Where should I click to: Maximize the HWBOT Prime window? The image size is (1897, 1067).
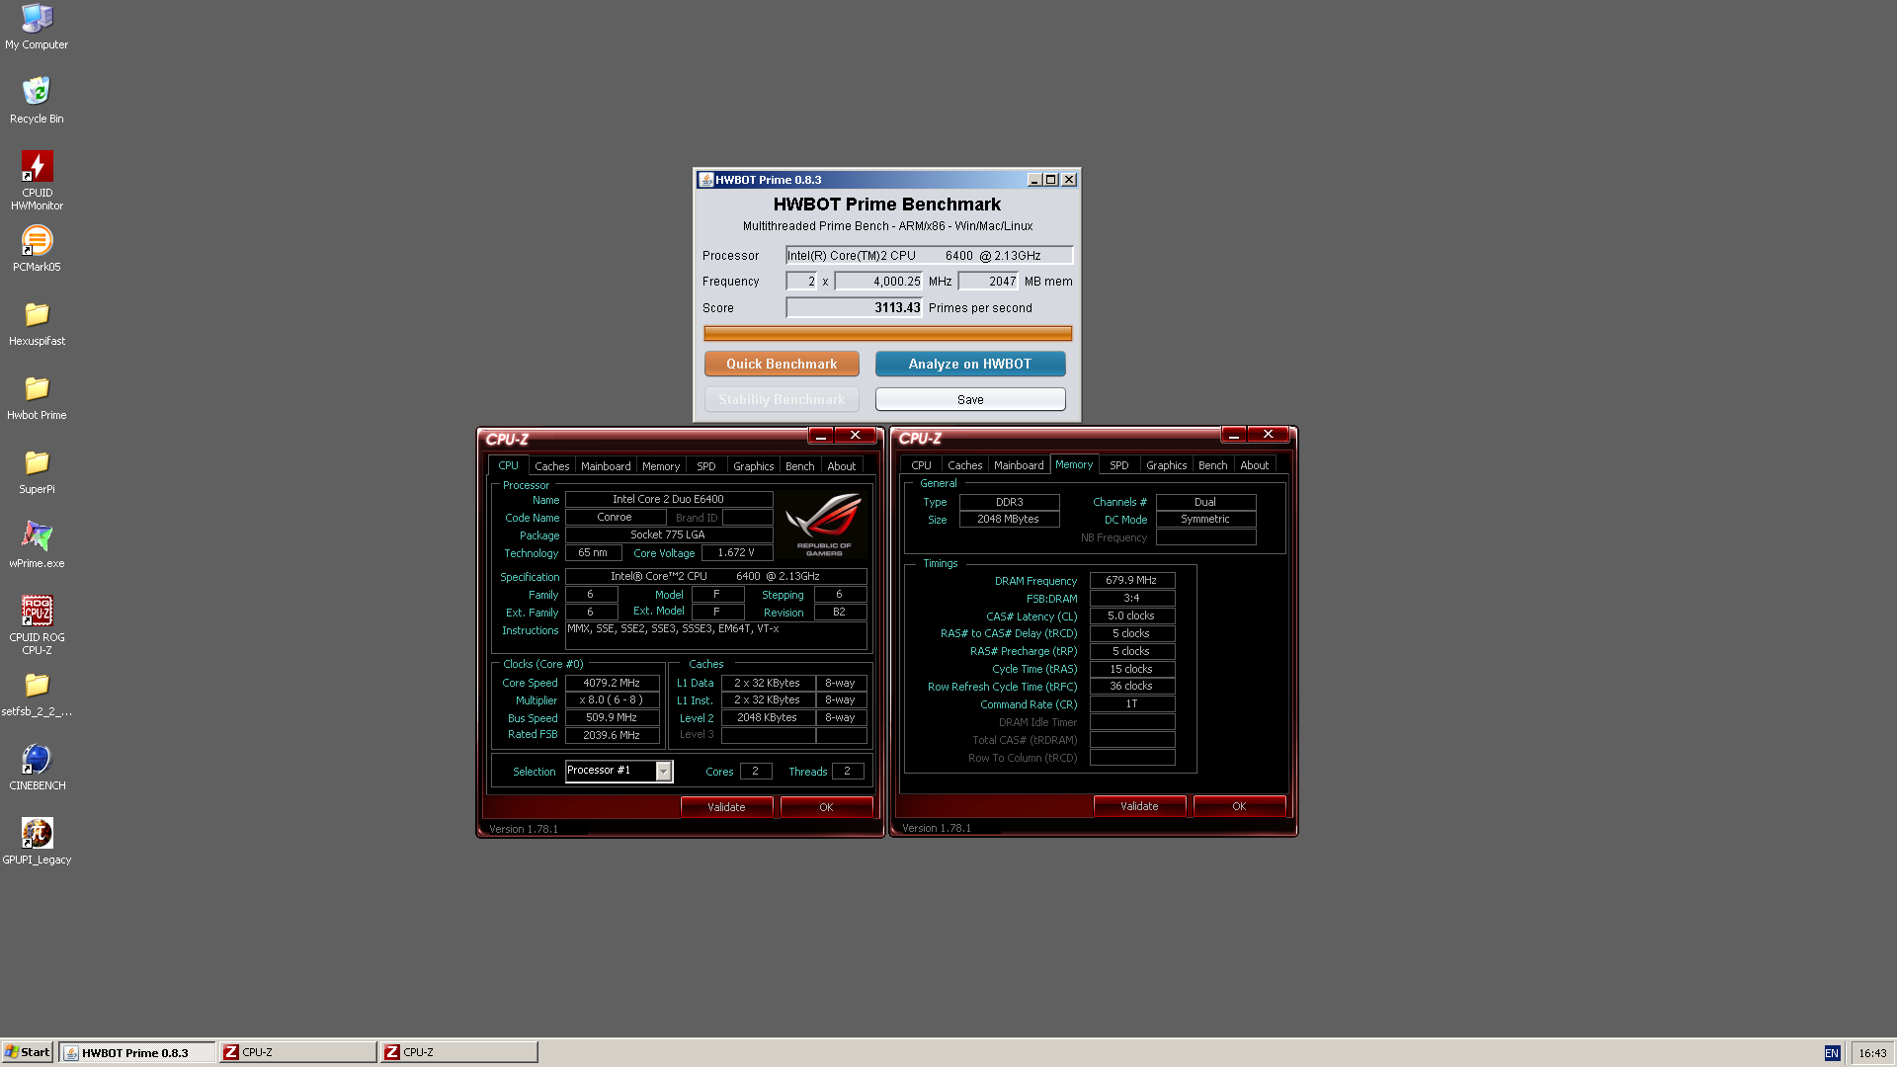pos(1050,180)
